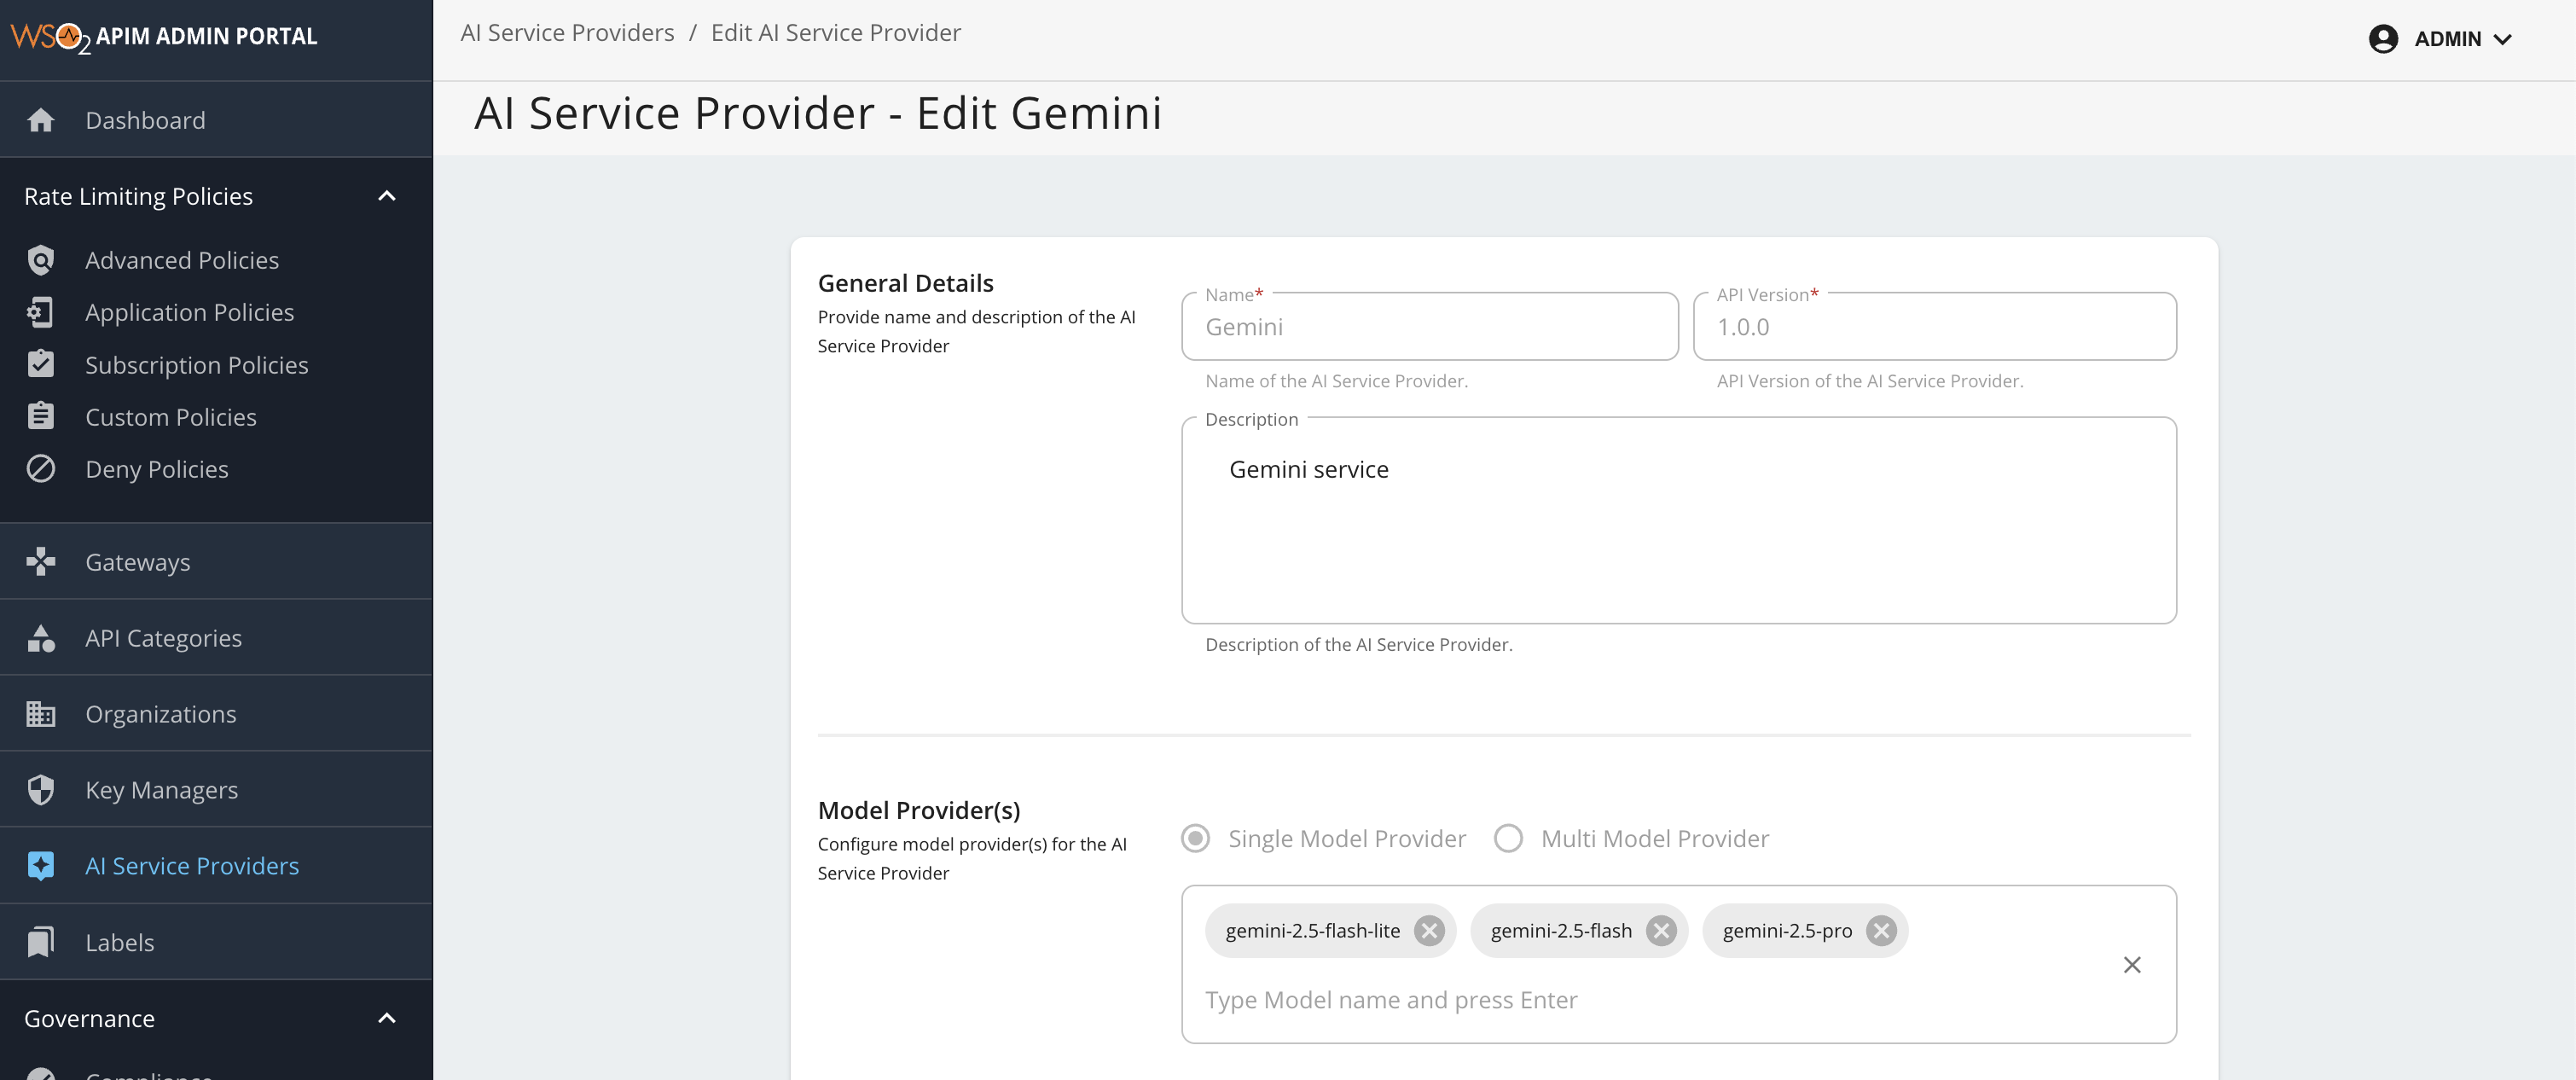Clear all models with the X button
Image resolution: width=2576 pixels, height=1080 pixels.
(2132, 965)
